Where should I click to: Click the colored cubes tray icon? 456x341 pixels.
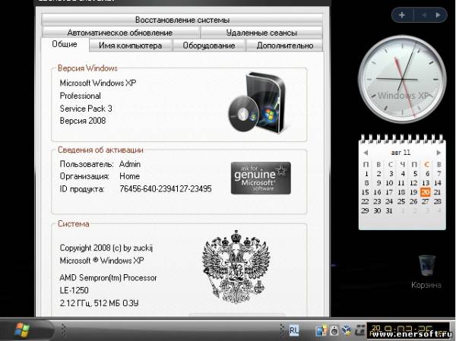coord(347,330)
